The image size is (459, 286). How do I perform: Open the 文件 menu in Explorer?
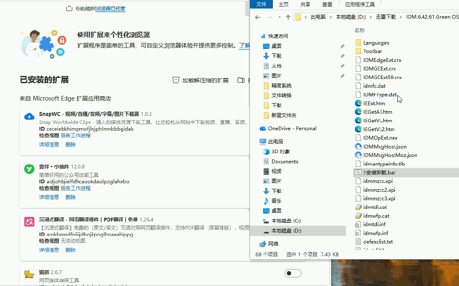pyautogui.click(x=261, y=5)
